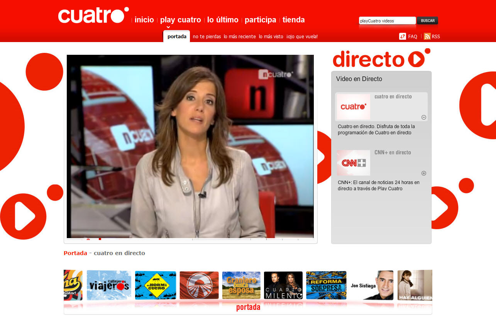Open Jon Sistiaga show thumbnail
496x333 pixels.
pyautogui.click(x=372, y=285)
